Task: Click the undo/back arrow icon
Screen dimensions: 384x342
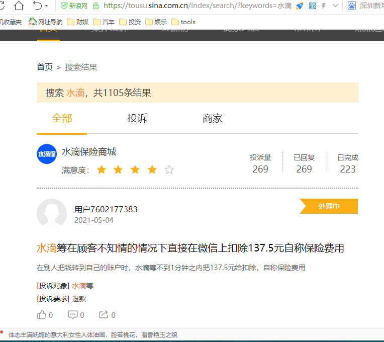Action: pyautogui.click(x=38, y=6)
